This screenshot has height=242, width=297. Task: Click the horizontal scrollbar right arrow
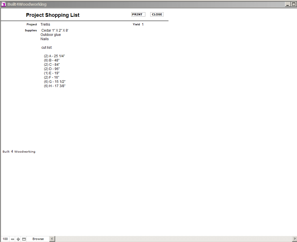click(295, 239)
